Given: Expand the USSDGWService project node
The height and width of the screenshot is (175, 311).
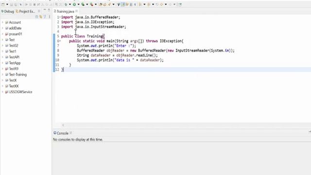Looking at the screenshot, I should (x=2, y=92).
